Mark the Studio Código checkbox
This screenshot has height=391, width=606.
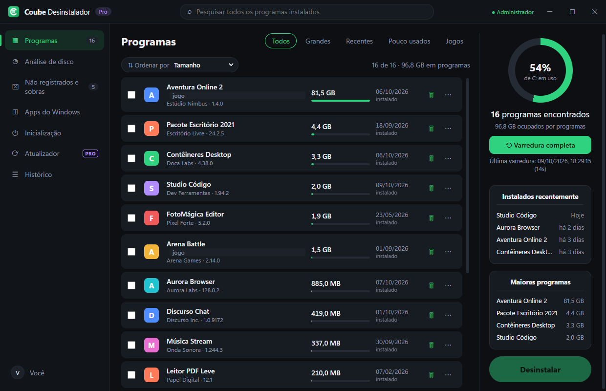[131, 188]
